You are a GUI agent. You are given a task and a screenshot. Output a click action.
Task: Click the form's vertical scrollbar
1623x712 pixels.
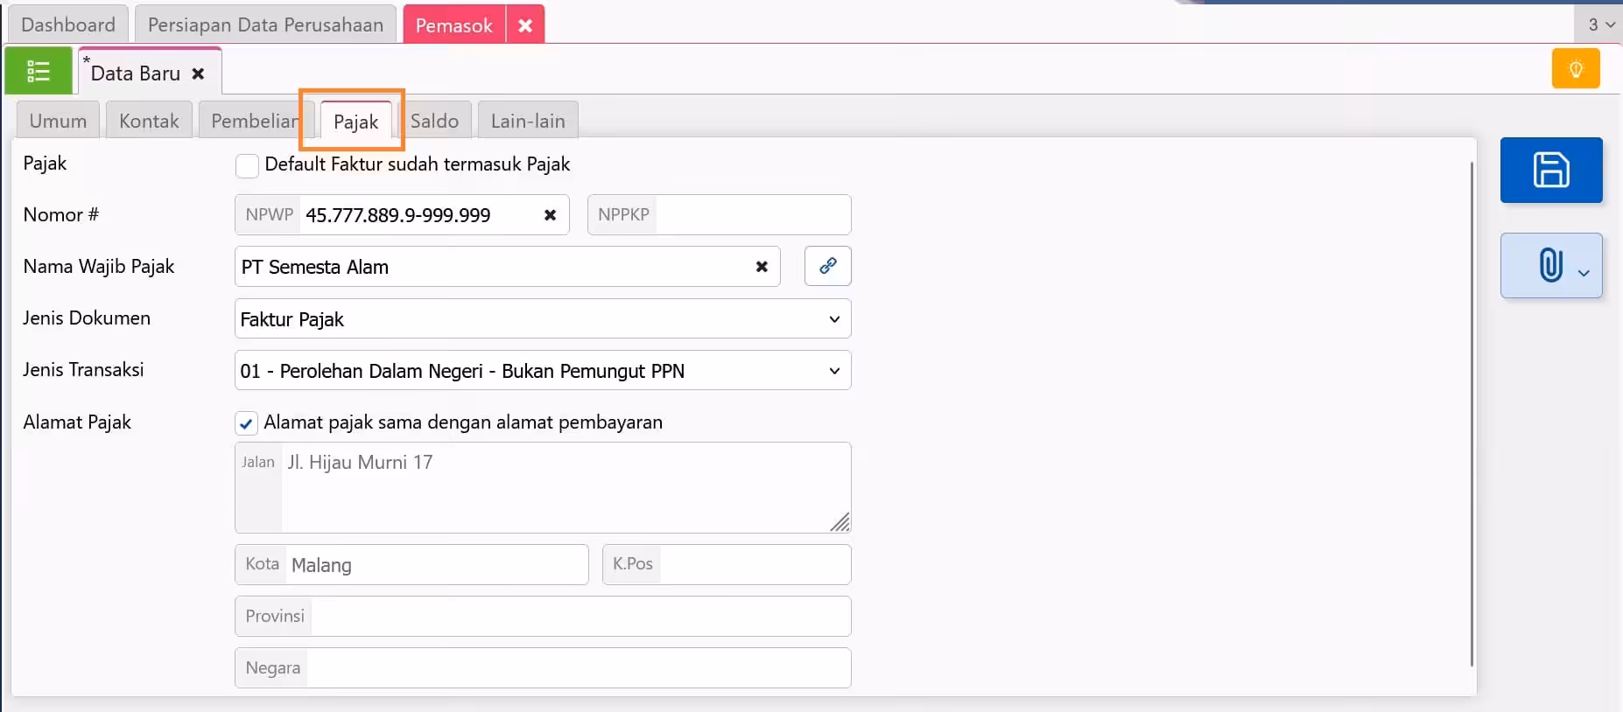pos(1472,413)
